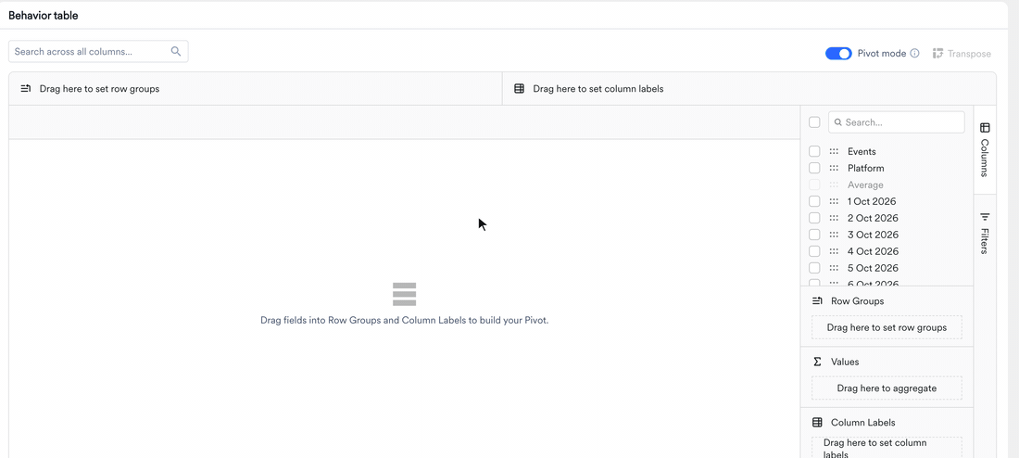Click the Platform column label
This screenshot has height=458, width=1019.
(x=865, y=168)
